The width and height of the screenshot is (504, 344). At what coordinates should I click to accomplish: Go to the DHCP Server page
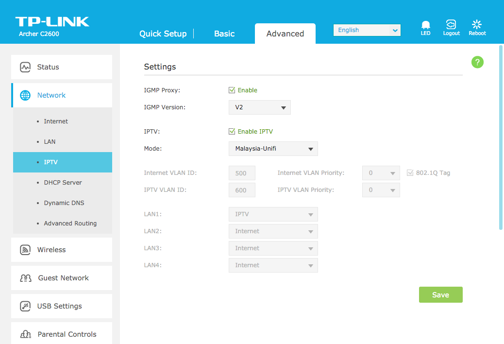pyautogui.click(x=63, y=183)
